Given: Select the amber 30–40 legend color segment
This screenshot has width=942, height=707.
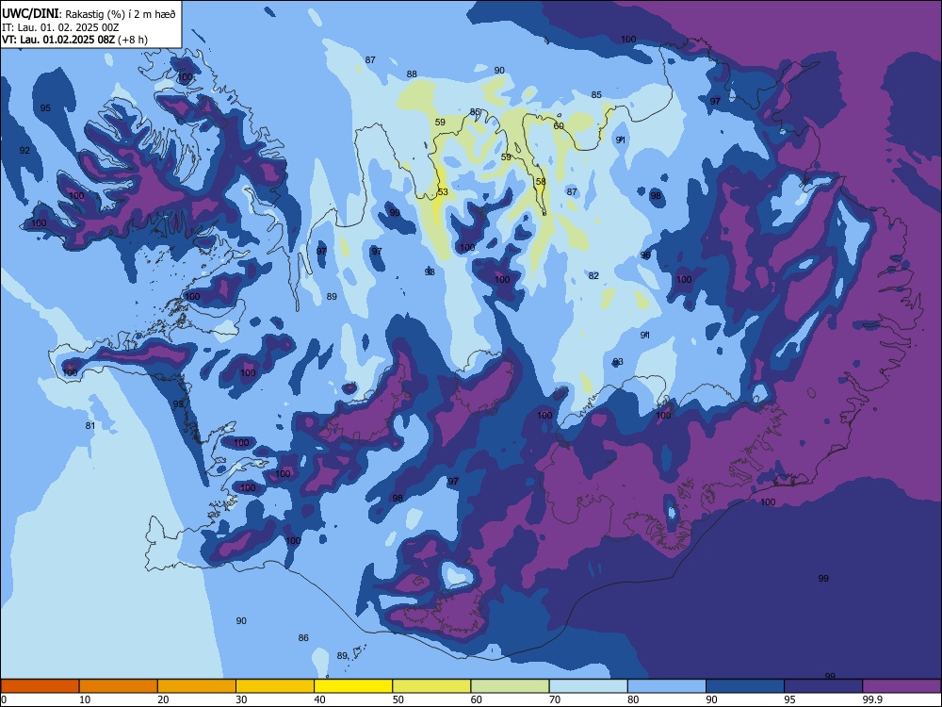Looking at the screenshot, I should [275, 686].
